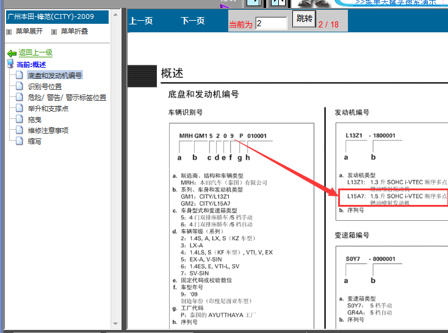
Task: Click 概述 document heading
Action: (x=172, y=73)
